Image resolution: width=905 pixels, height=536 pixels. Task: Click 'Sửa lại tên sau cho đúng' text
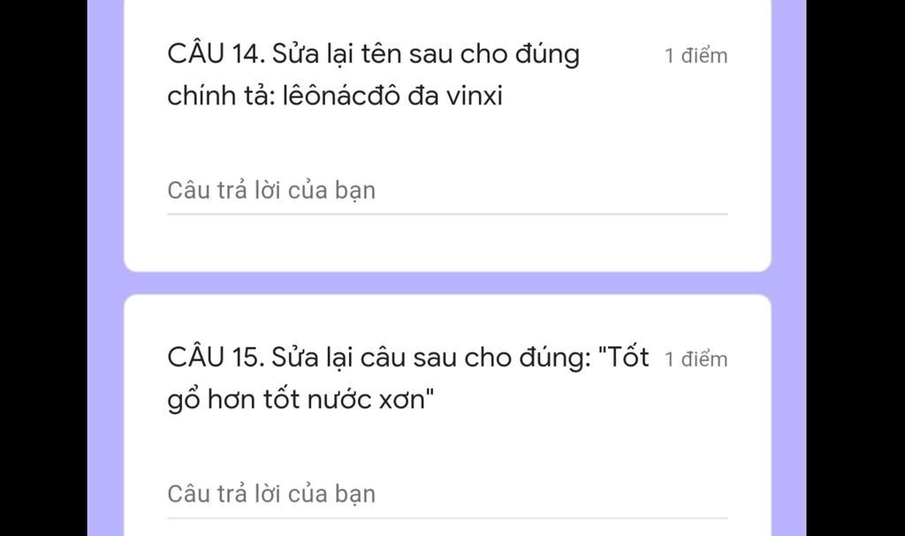tap(426, 54)
